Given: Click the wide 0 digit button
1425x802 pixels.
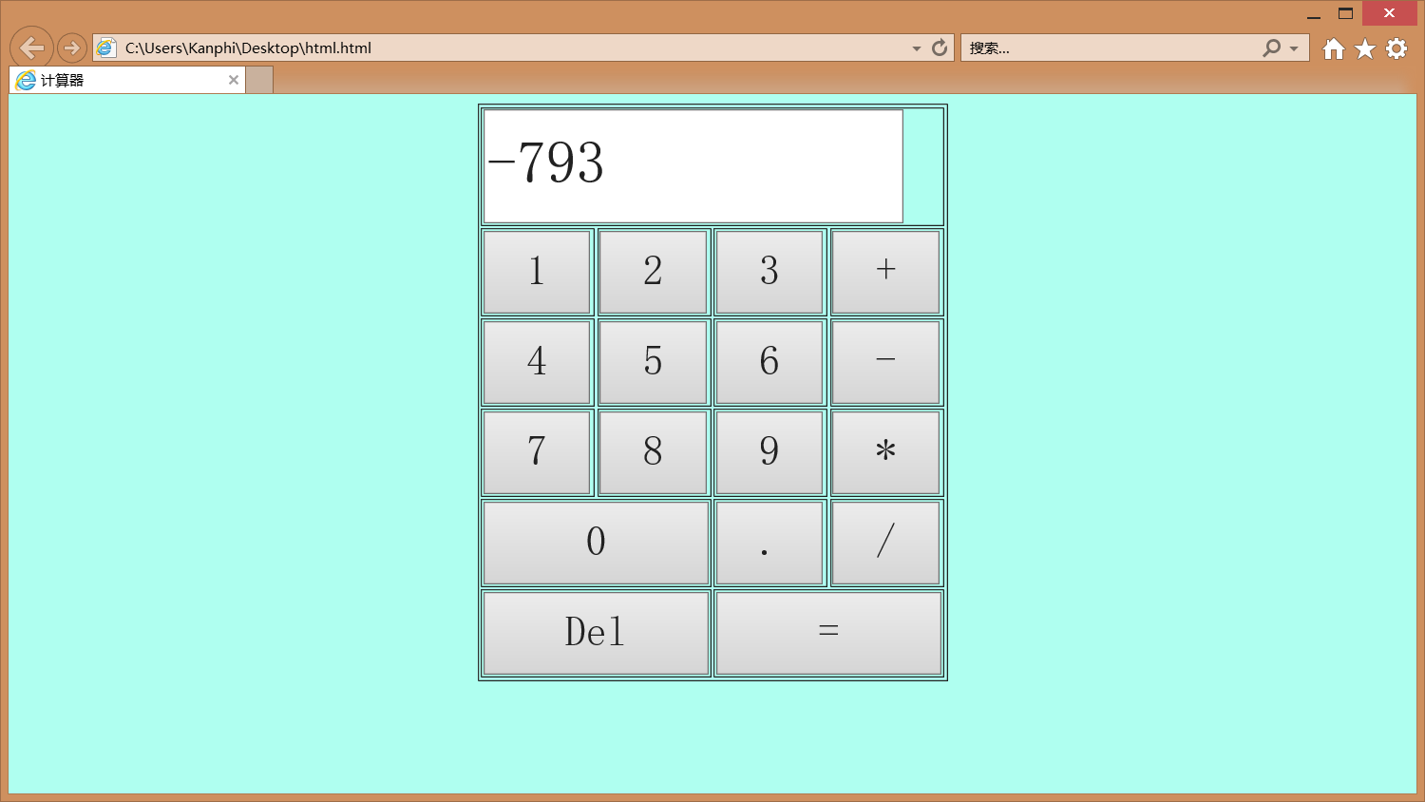Looking at the screenshot, I should pos(596,543).
